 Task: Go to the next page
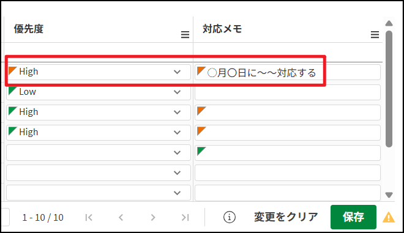click(x=153, y=218)
